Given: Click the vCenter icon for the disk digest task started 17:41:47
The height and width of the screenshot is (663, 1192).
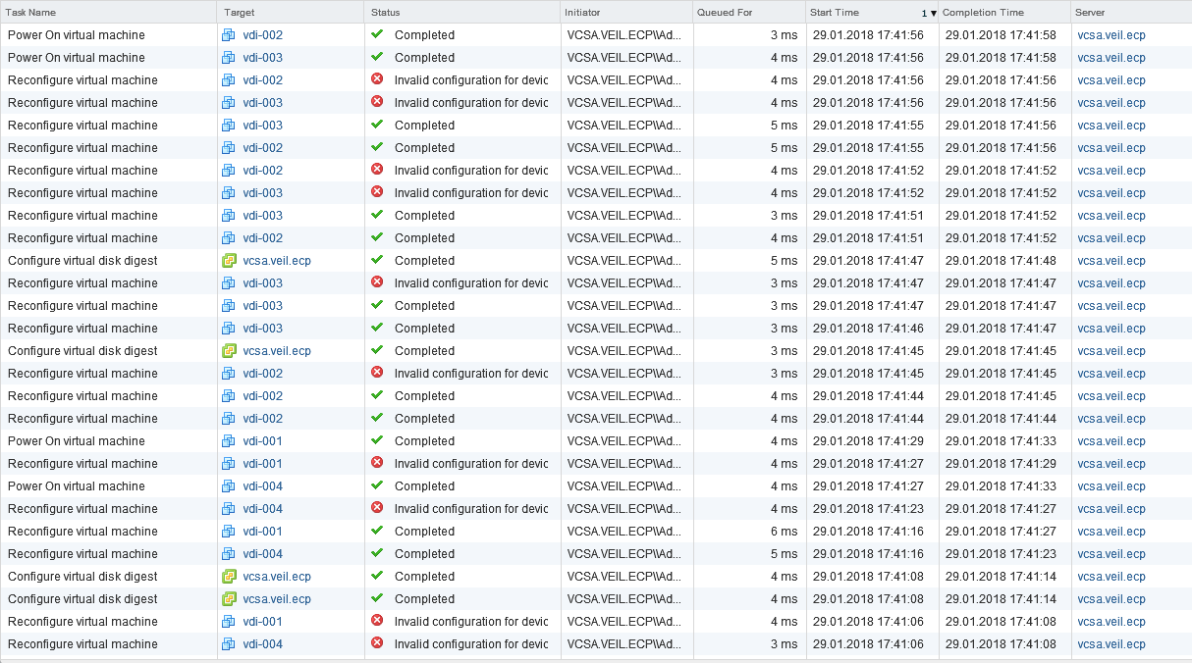Looking at the screenshot, I should 229,261.
